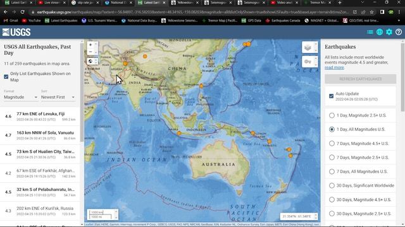This screenshot has height=227, width=405.
Task: Close the Live stream YouTube tab
Action: 65,3
